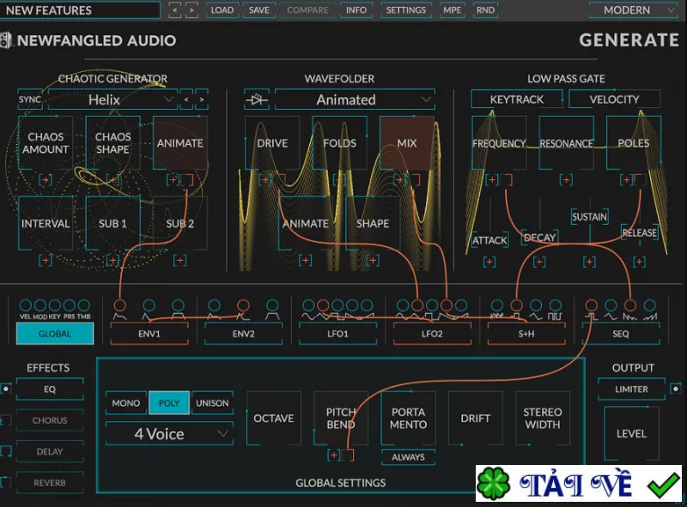Click the LEVEL output control
The image size is (687, 507).
pyautogui.click(x=631, y=433)
